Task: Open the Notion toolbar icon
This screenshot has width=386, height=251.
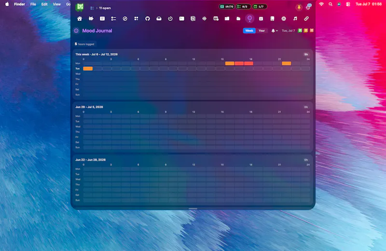Action: (x=193, y=18)
